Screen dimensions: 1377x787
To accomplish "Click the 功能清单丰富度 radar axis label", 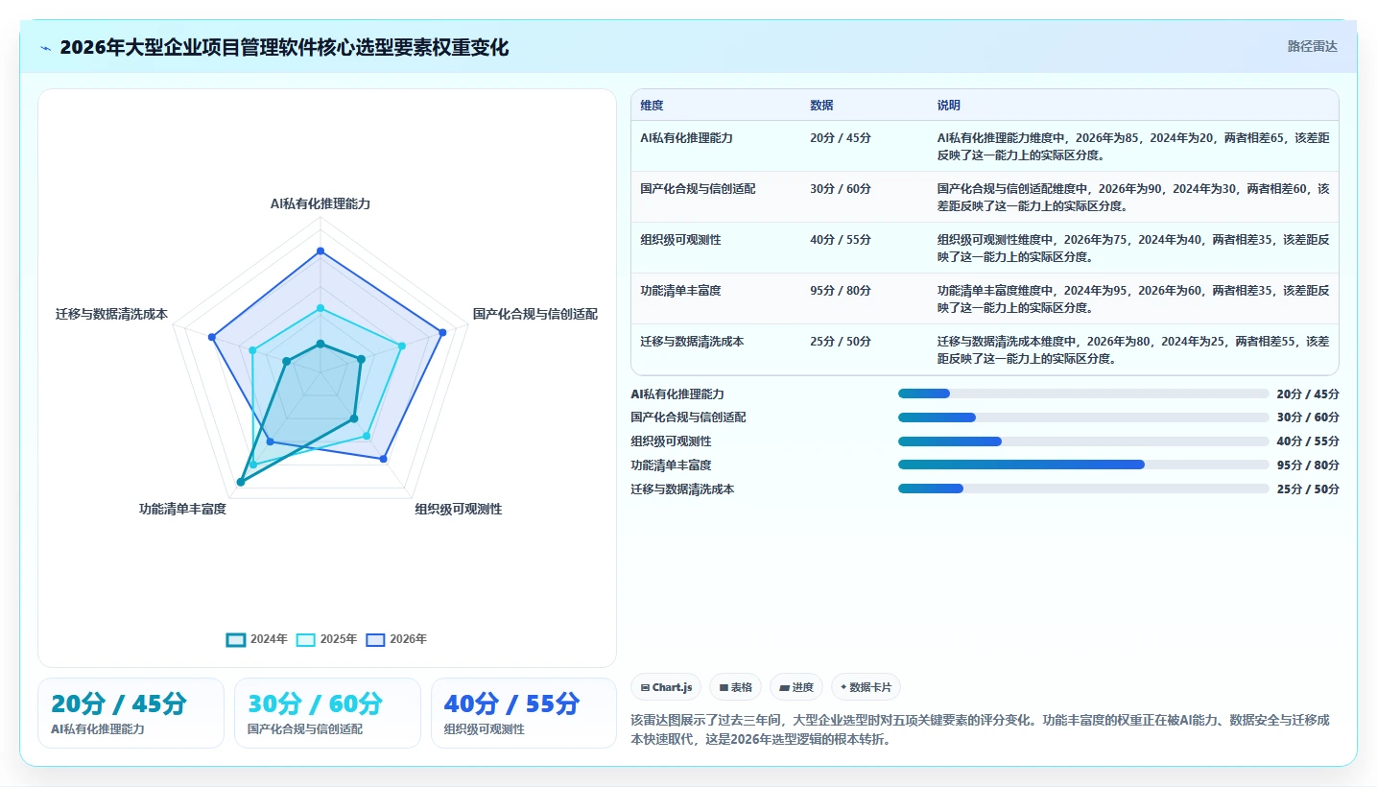I will click(x=182, y=509).
